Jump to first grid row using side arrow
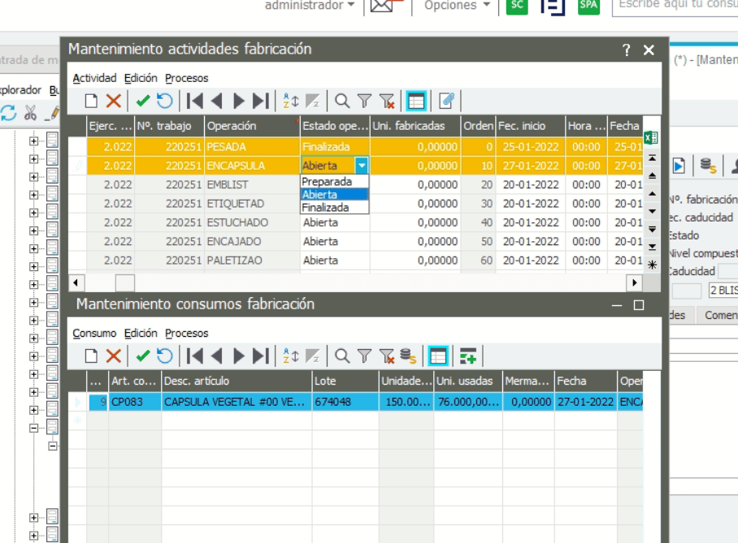 (652, 158)
